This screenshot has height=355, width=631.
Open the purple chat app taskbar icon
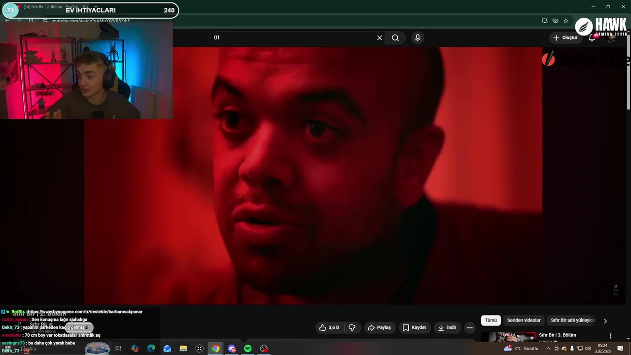pos(232,349)
